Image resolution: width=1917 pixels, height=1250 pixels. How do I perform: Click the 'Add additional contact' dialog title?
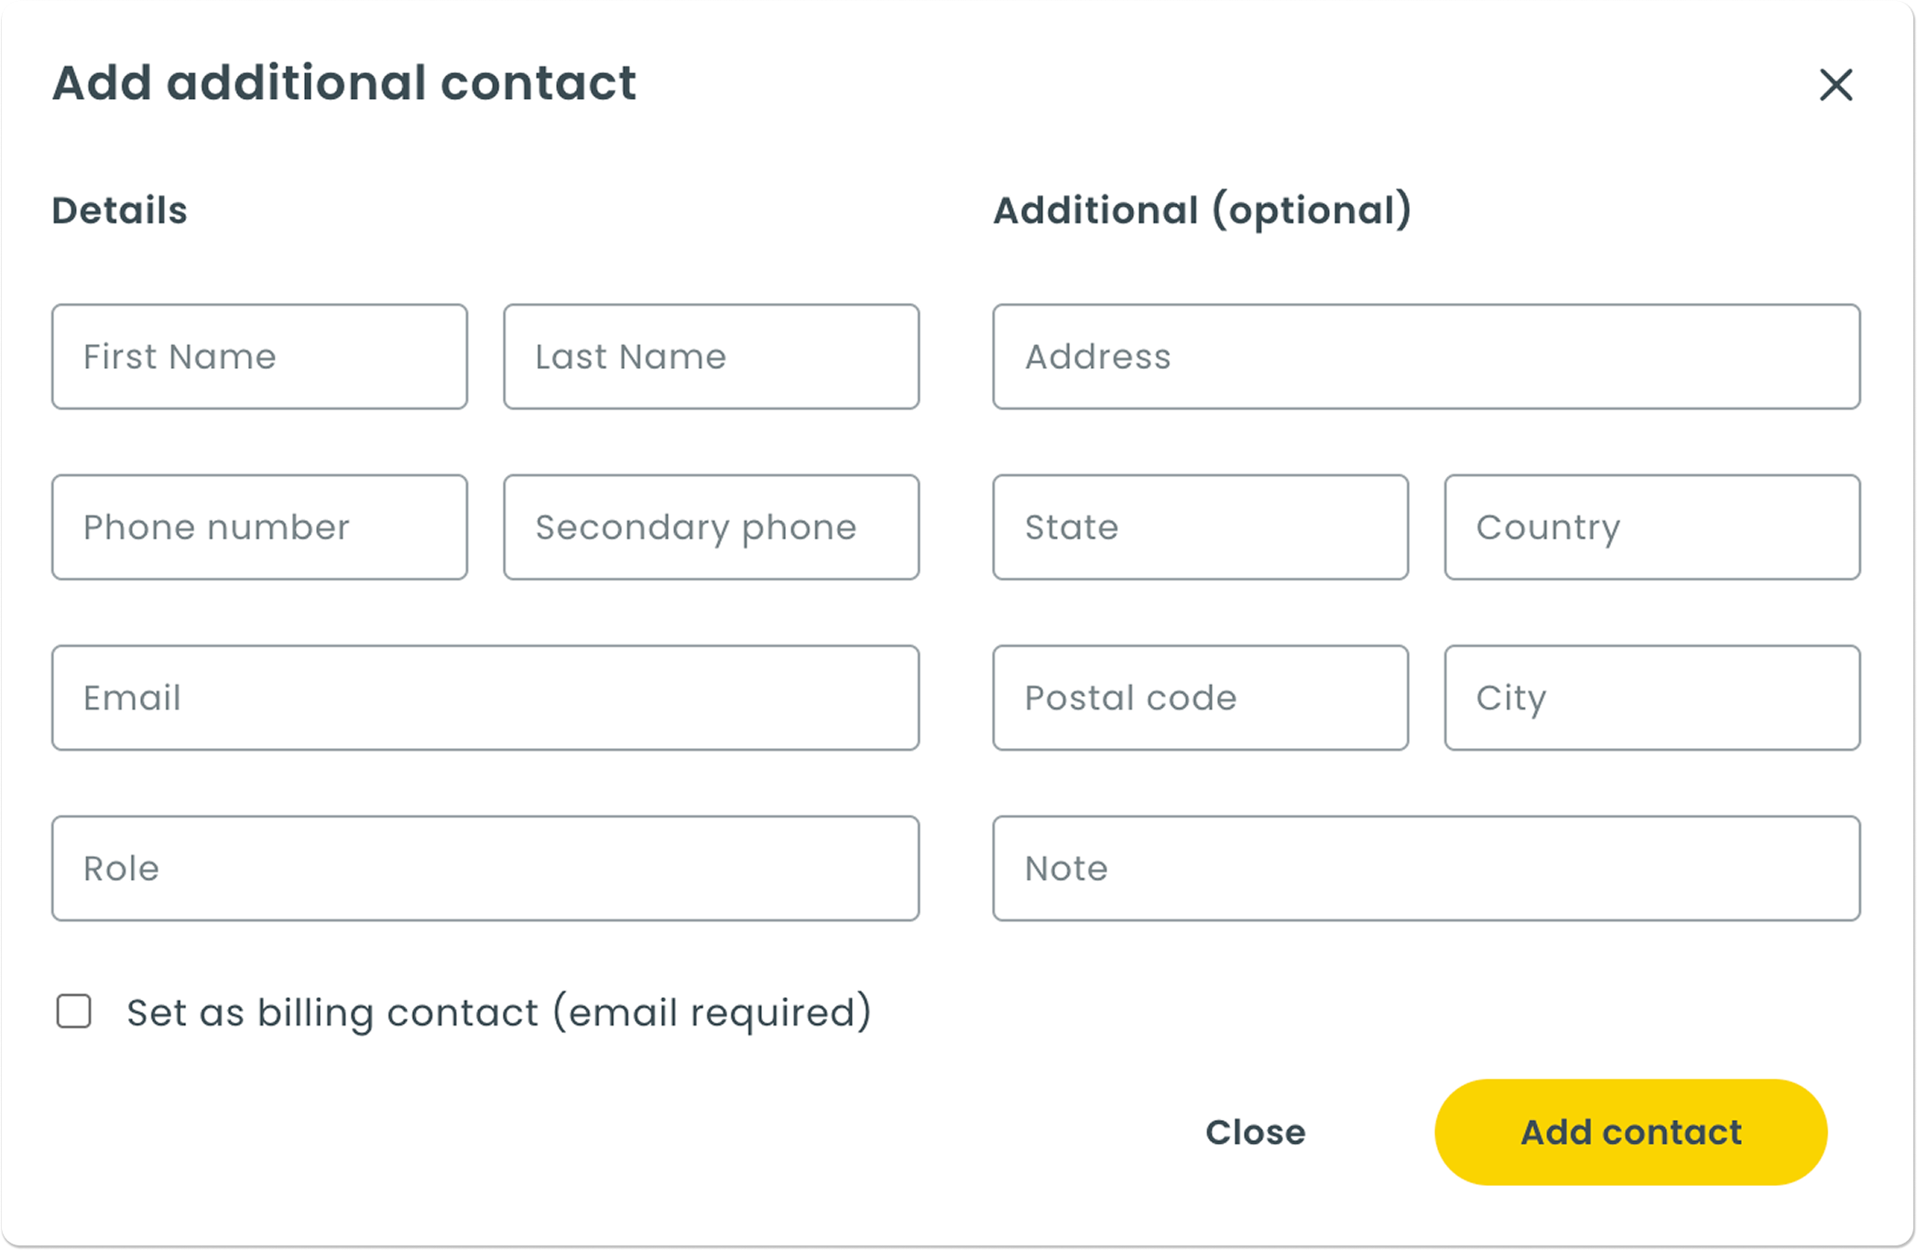(x=343, y=83)
